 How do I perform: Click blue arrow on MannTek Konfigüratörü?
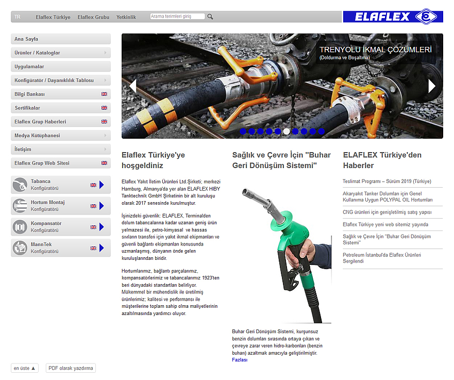102,248
